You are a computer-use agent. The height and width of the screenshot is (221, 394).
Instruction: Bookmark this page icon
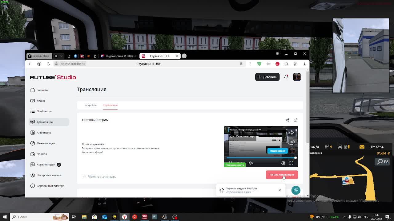click(241, 64)
